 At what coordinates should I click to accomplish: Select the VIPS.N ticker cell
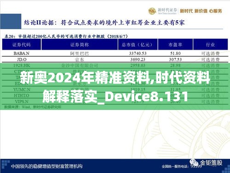pyautogui.click(x=22, y=102)
